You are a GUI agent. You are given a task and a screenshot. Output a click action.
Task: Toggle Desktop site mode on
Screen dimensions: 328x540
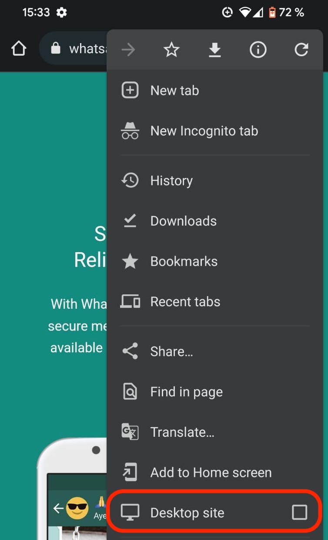pyautogui.click(x=186, y=513)
